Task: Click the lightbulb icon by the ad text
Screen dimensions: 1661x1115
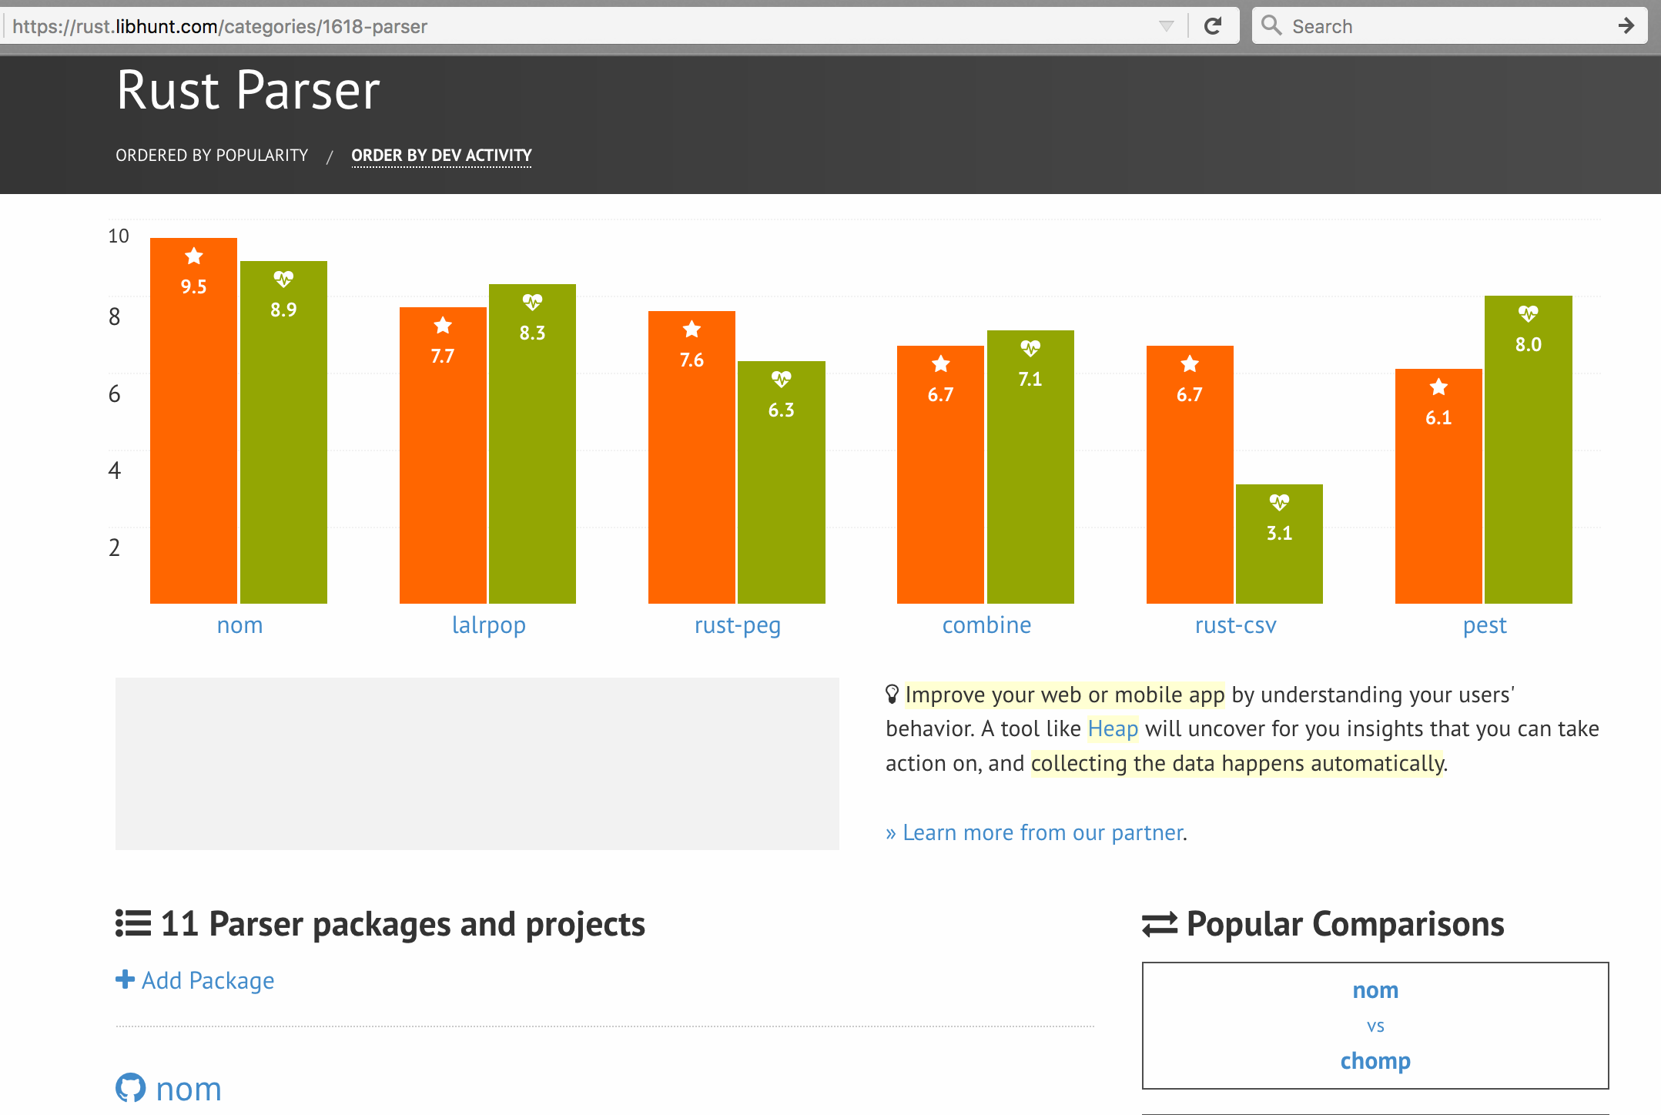Action: pos(892,695)
